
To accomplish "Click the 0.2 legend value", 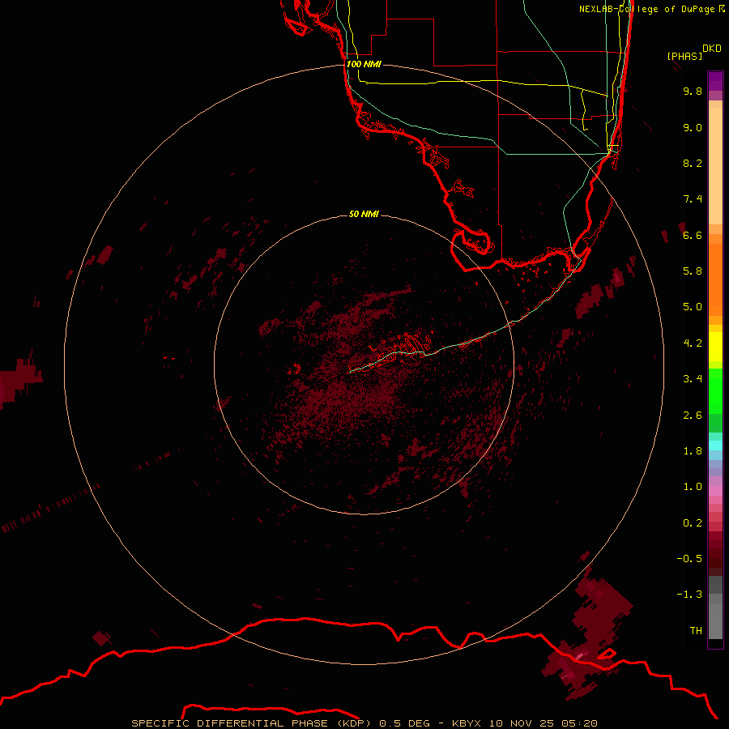I will point(693,523).
